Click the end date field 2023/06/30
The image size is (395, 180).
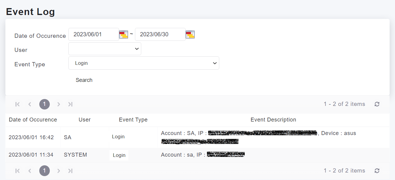pyautogui.click(x=160, y=34)
